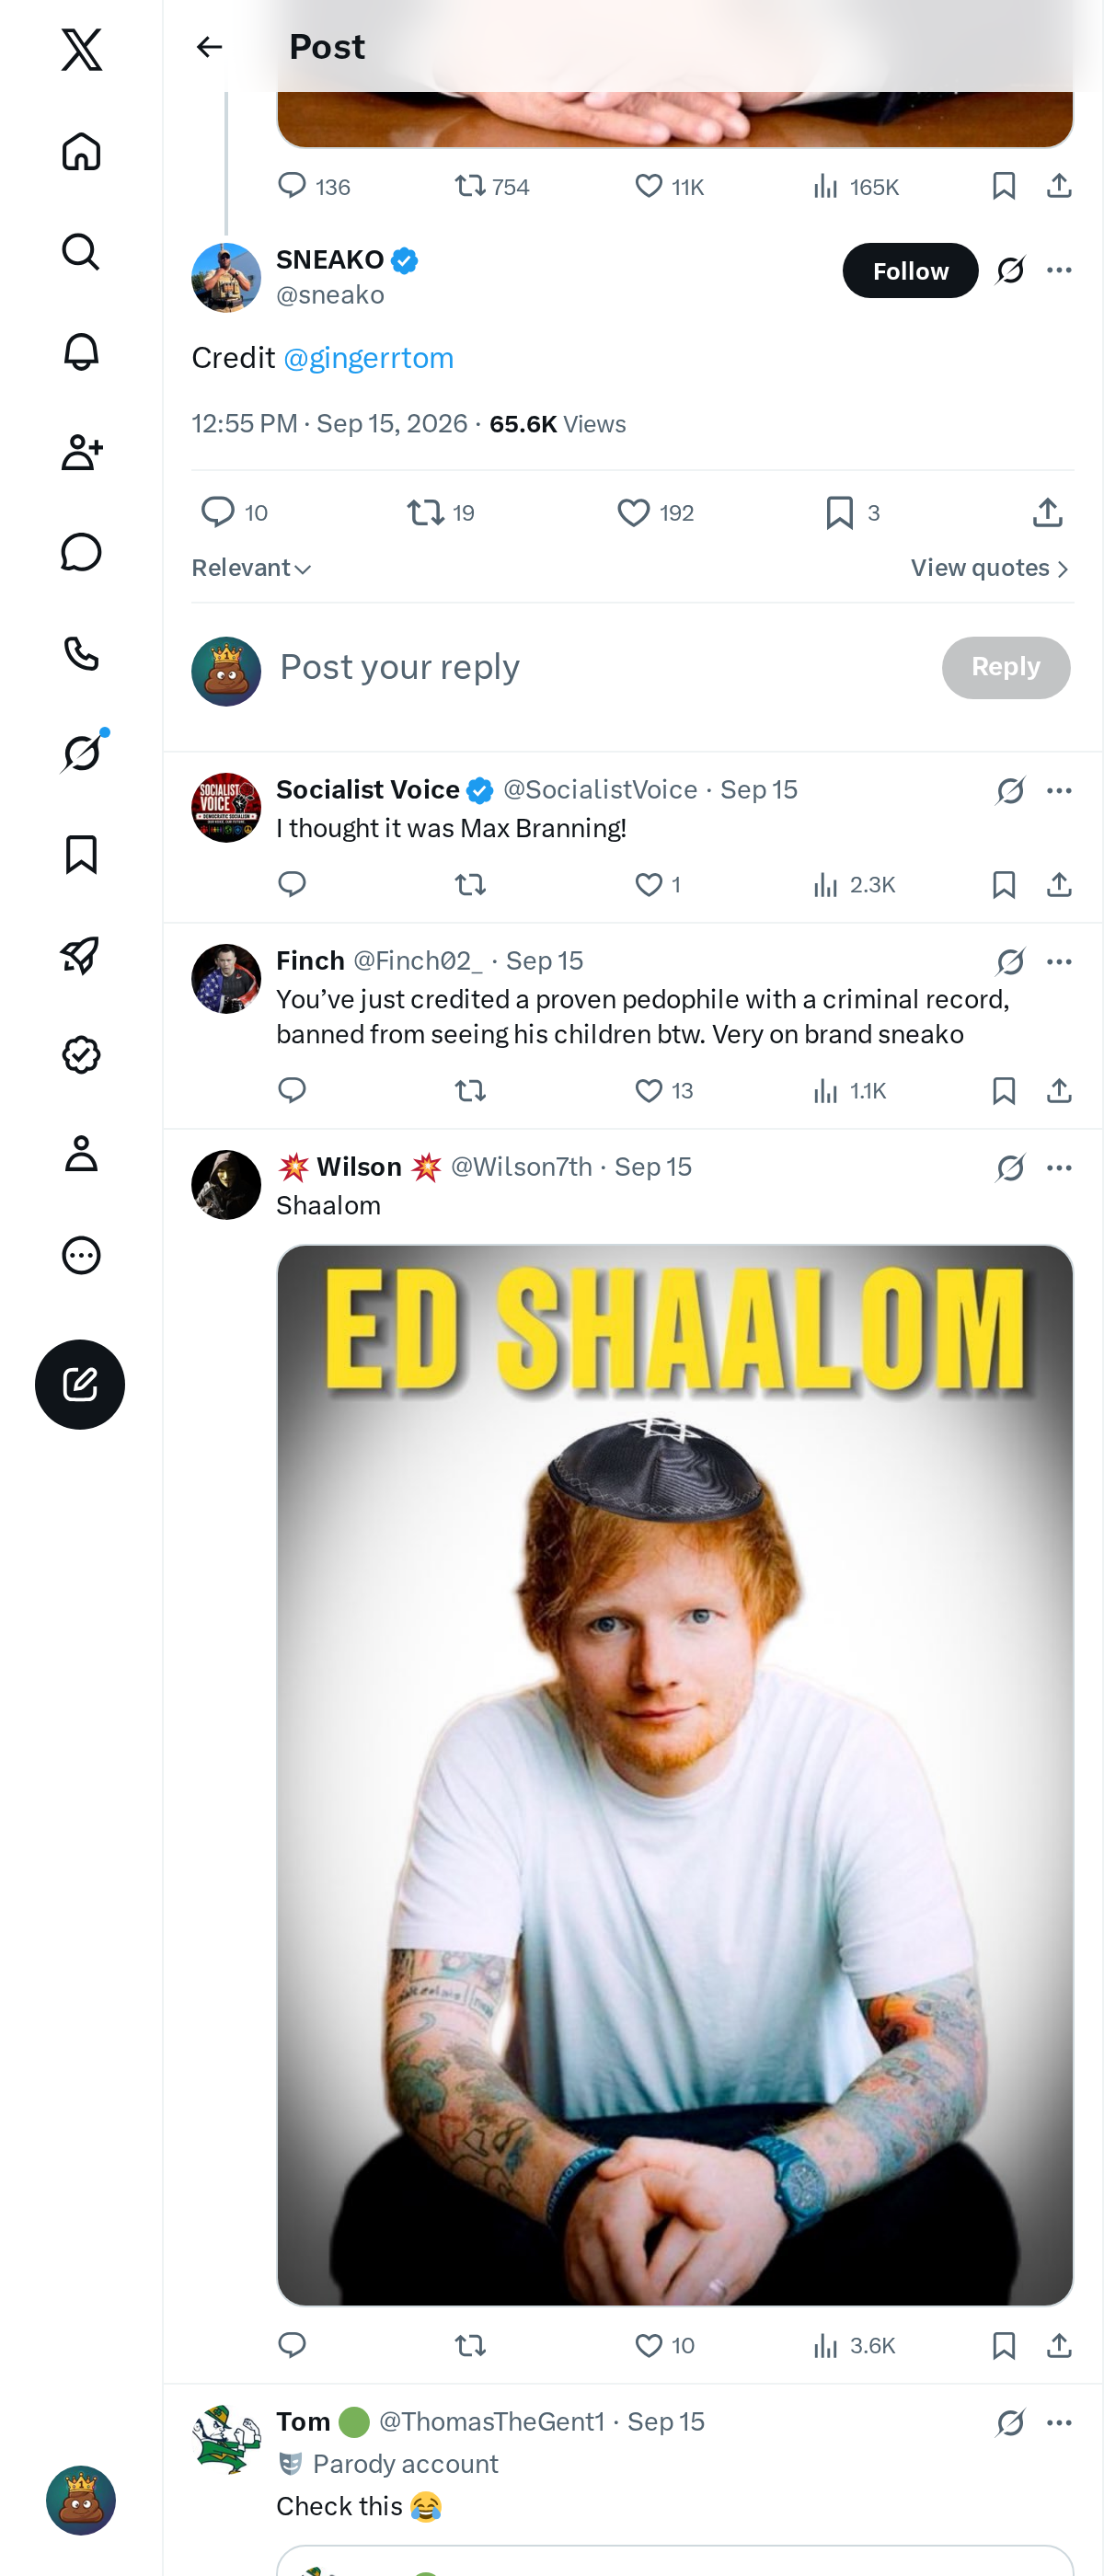Like SNEAKO's post with 192 likes
This screenshot has height=2576, width=1104.
[655, 513]
